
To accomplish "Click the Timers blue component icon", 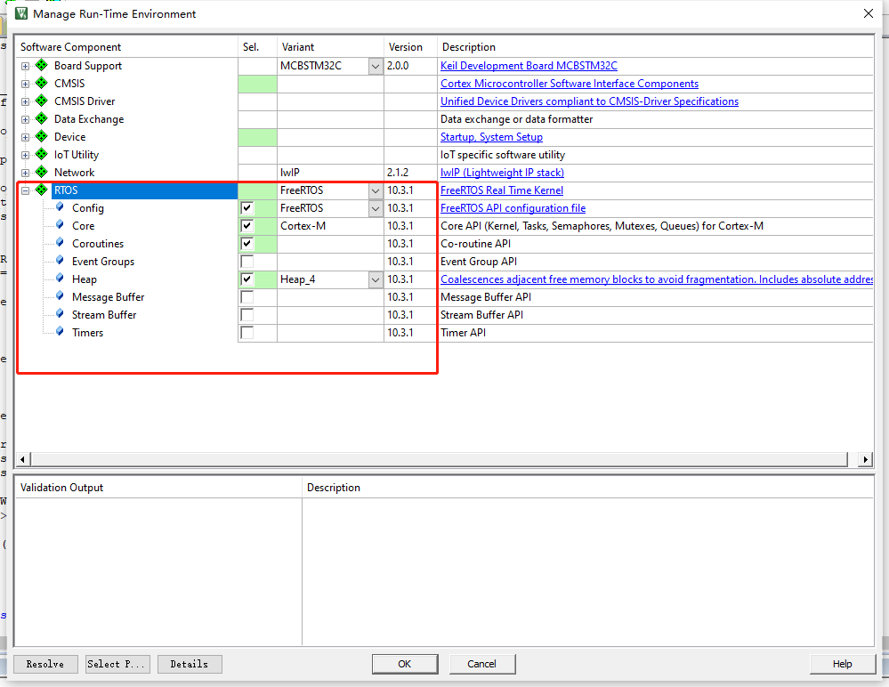I will click(61, 332).
